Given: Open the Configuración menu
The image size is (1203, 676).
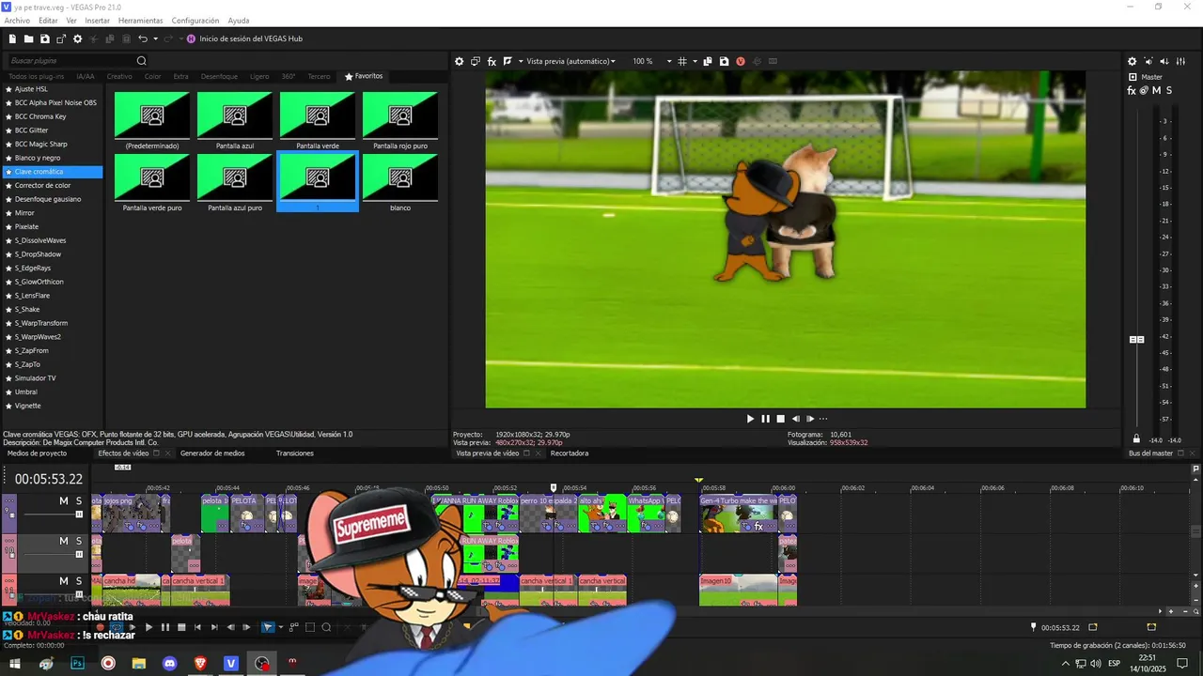Looking at the screenshot, I should (195, 21).
